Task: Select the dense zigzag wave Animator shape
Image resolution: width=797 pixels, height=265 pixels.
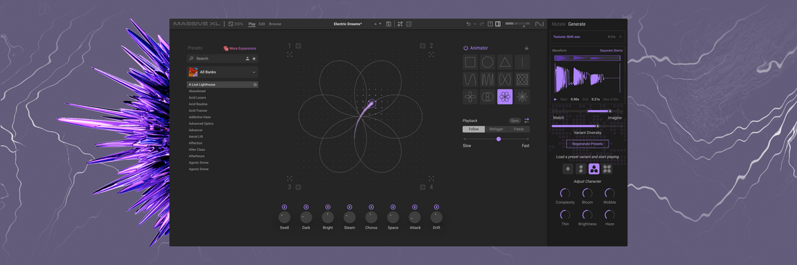Action: pos(487,79)
